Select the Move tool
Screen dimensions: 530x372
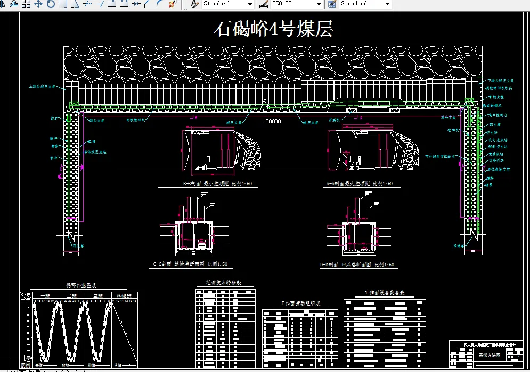38,4
